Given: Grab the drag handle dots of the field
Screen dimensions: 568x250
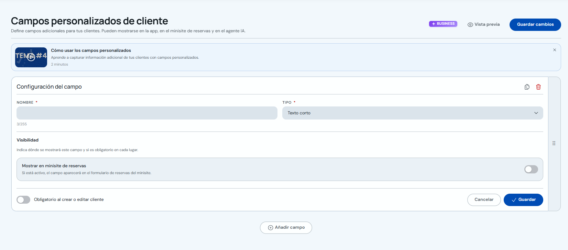Looking at the screenshot, I should (554, 143).
